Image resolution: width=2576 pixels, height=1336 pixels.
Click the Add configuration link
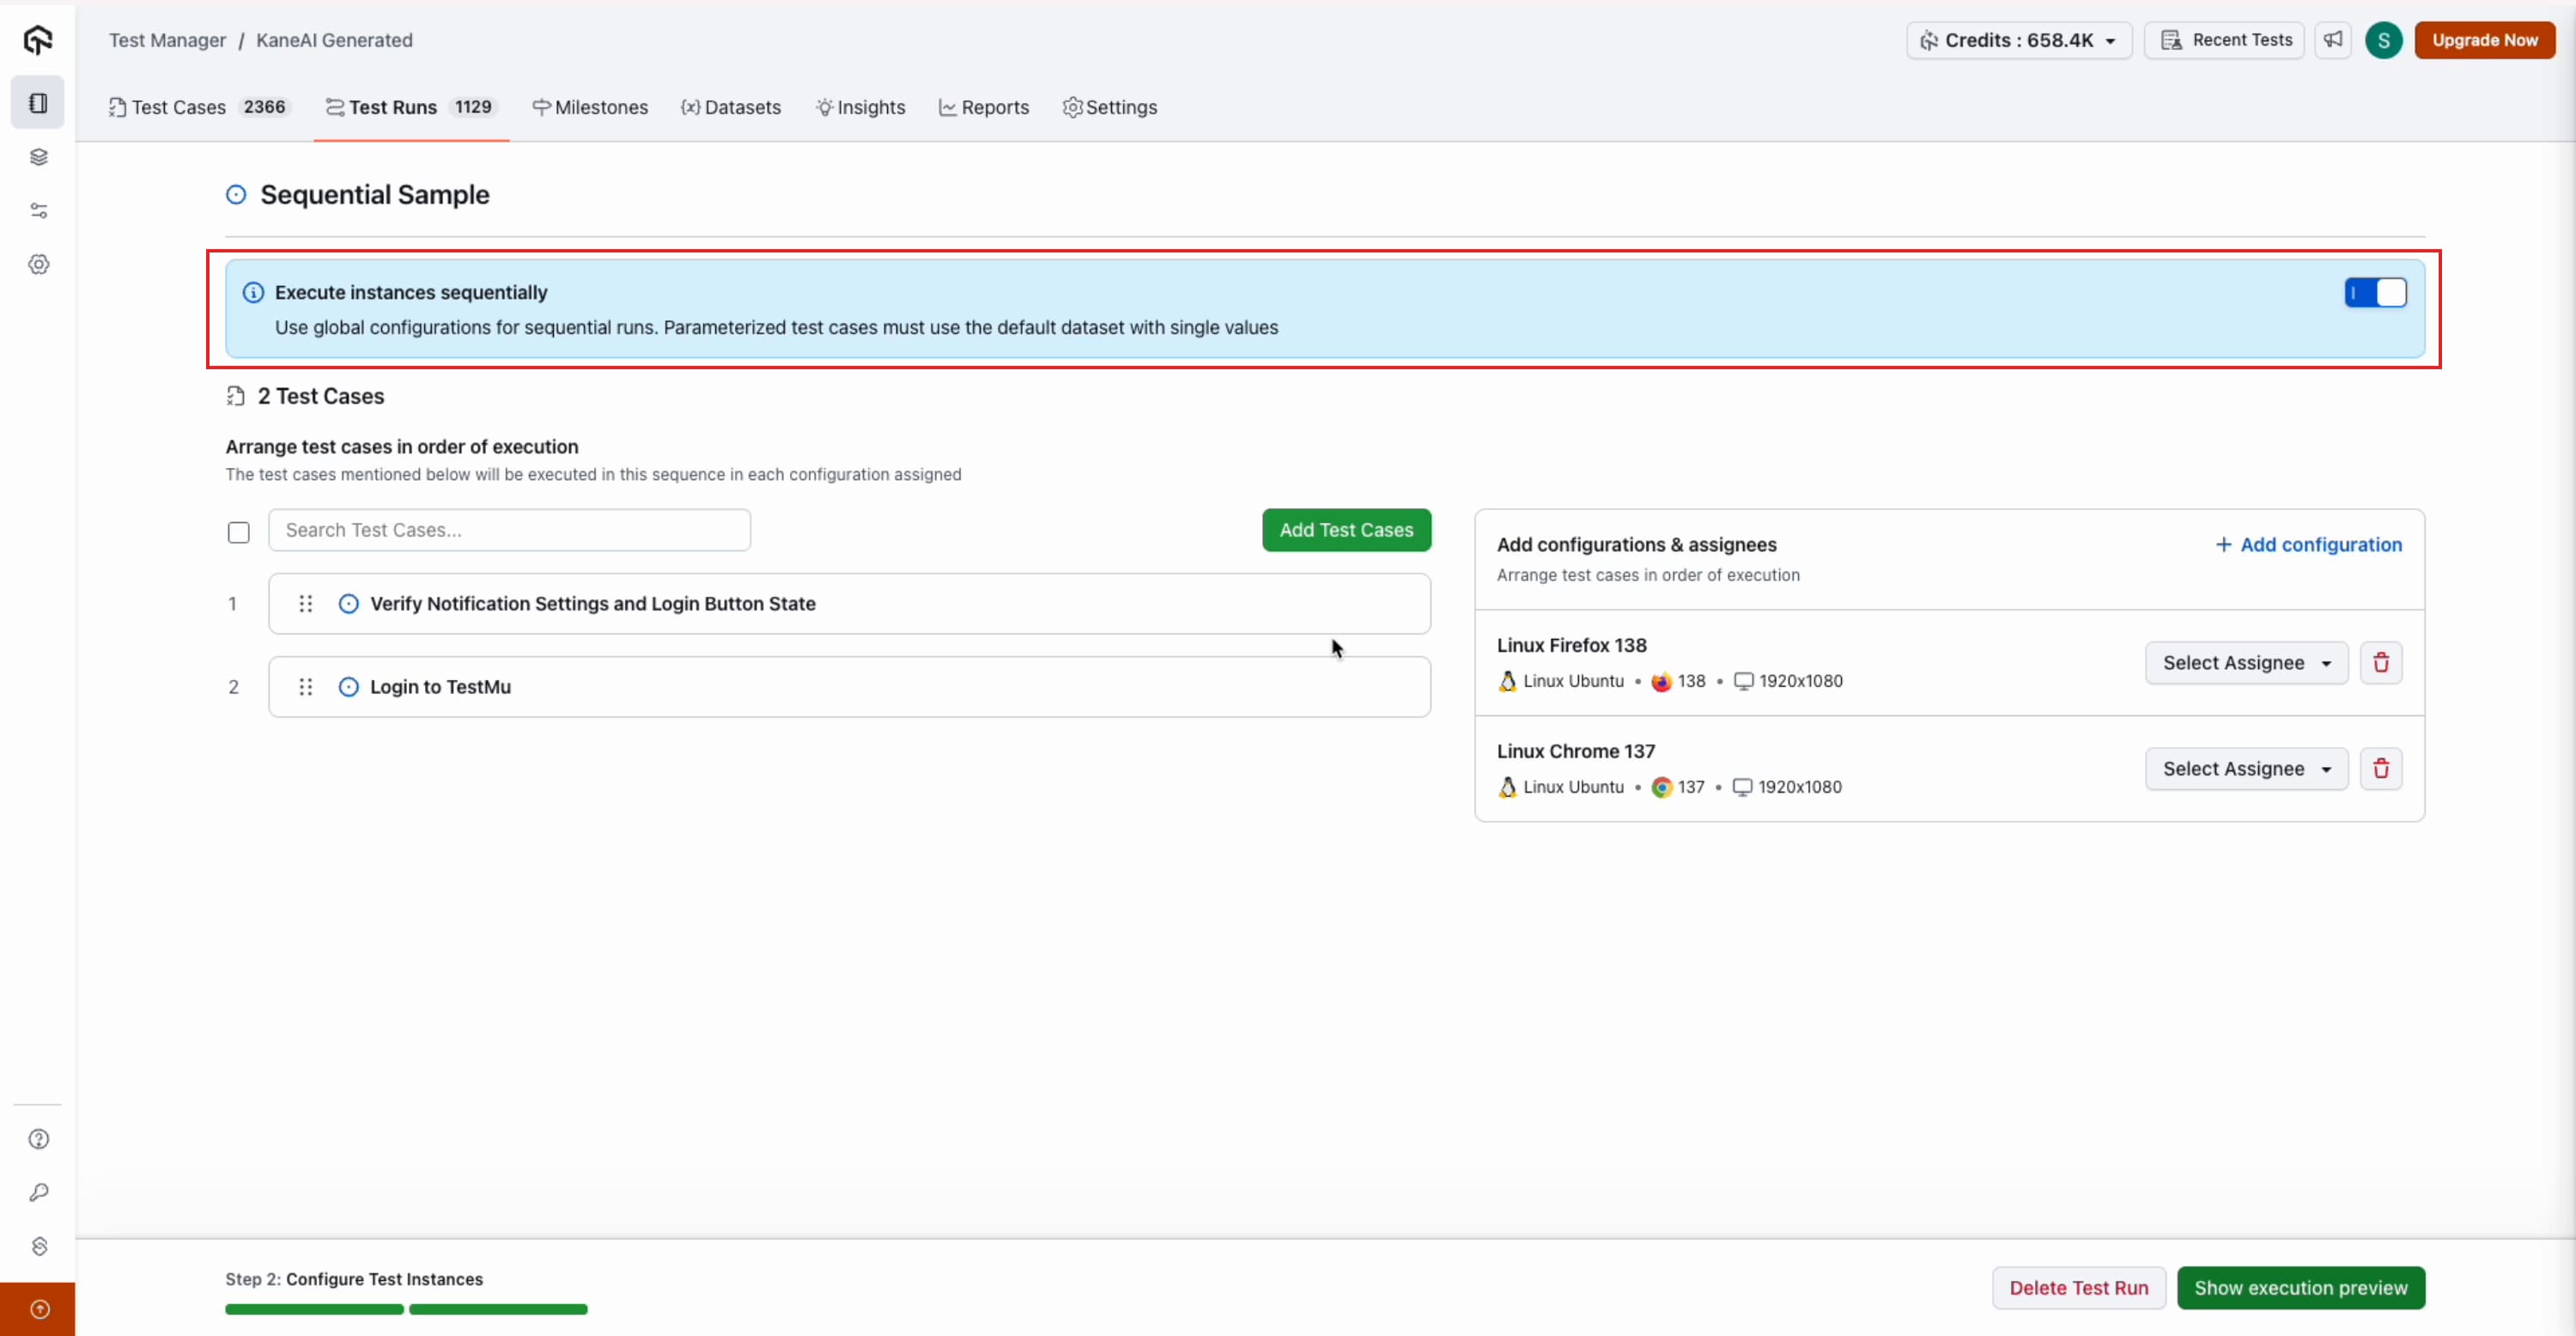(2308, 545)
